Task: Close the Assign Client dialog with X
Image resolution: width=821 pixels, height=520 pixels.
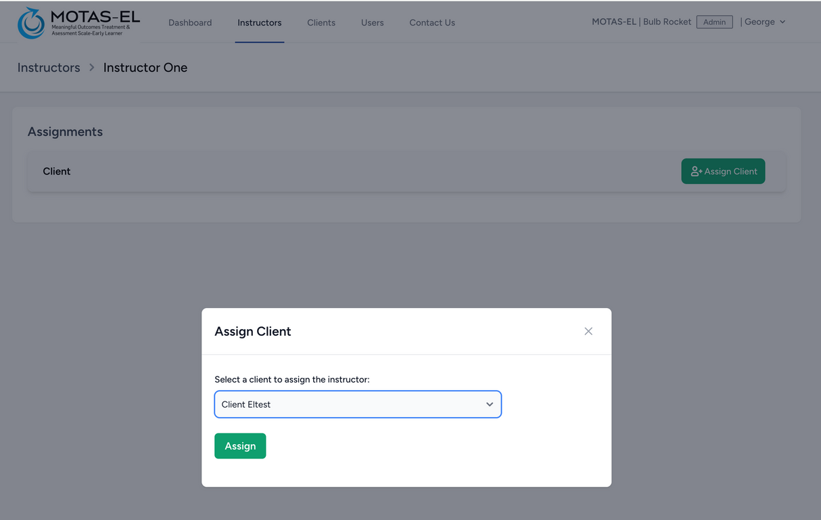Action: tap(588, 331)
